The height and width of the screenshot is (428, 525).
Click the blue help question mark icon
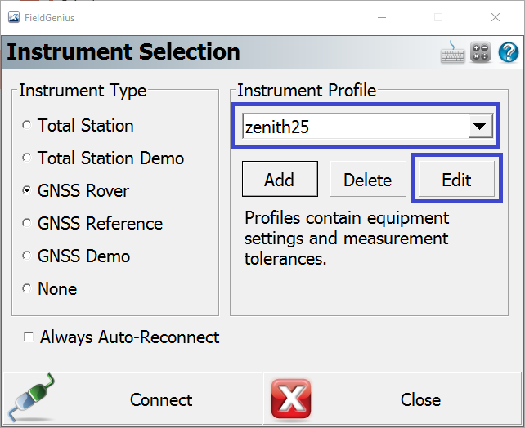[508, 52]
